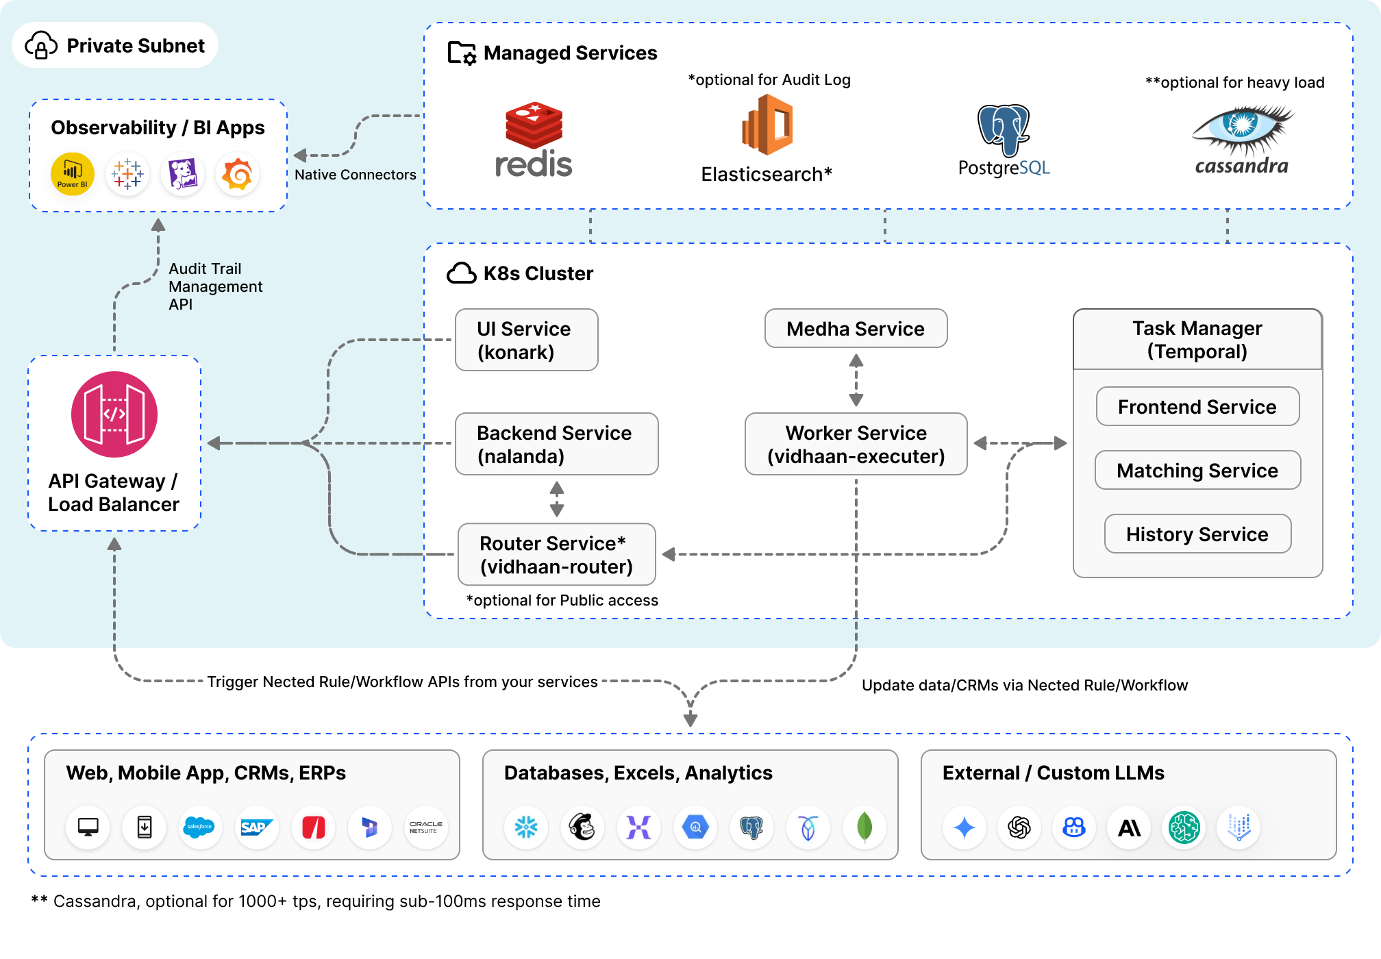Screen dimensions: 1381x959
Task: Click the Snowflake icon
Action: tap(526, 827)
